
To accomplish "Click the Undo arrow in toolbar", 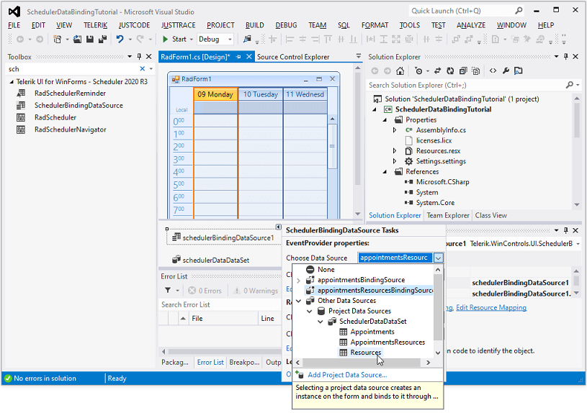I will pos(120,39).
